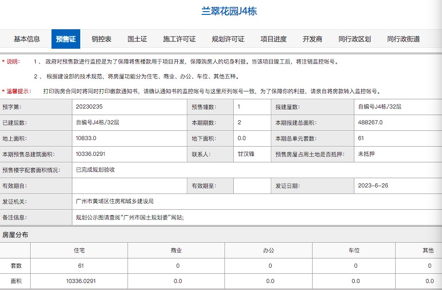The width and height of the screenshot is (442, 290).
Task: Switch to the 规划许可证 tab
Action: pyautogui.click(x=228, y=39)
